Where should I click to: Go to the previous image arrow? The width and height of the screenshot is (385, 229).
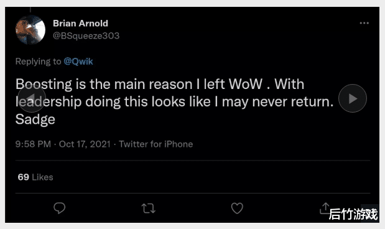coord(32,98)
